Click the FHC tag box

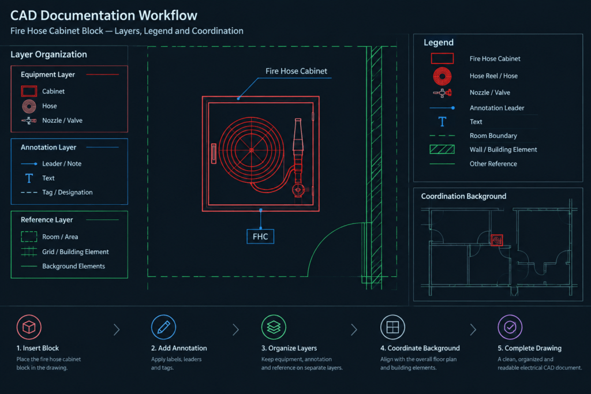coord(260,237)
